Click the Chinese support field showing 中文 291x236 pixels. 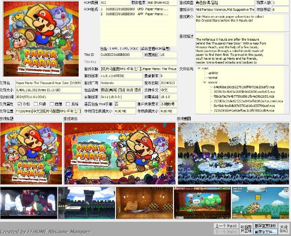(168, 90)
